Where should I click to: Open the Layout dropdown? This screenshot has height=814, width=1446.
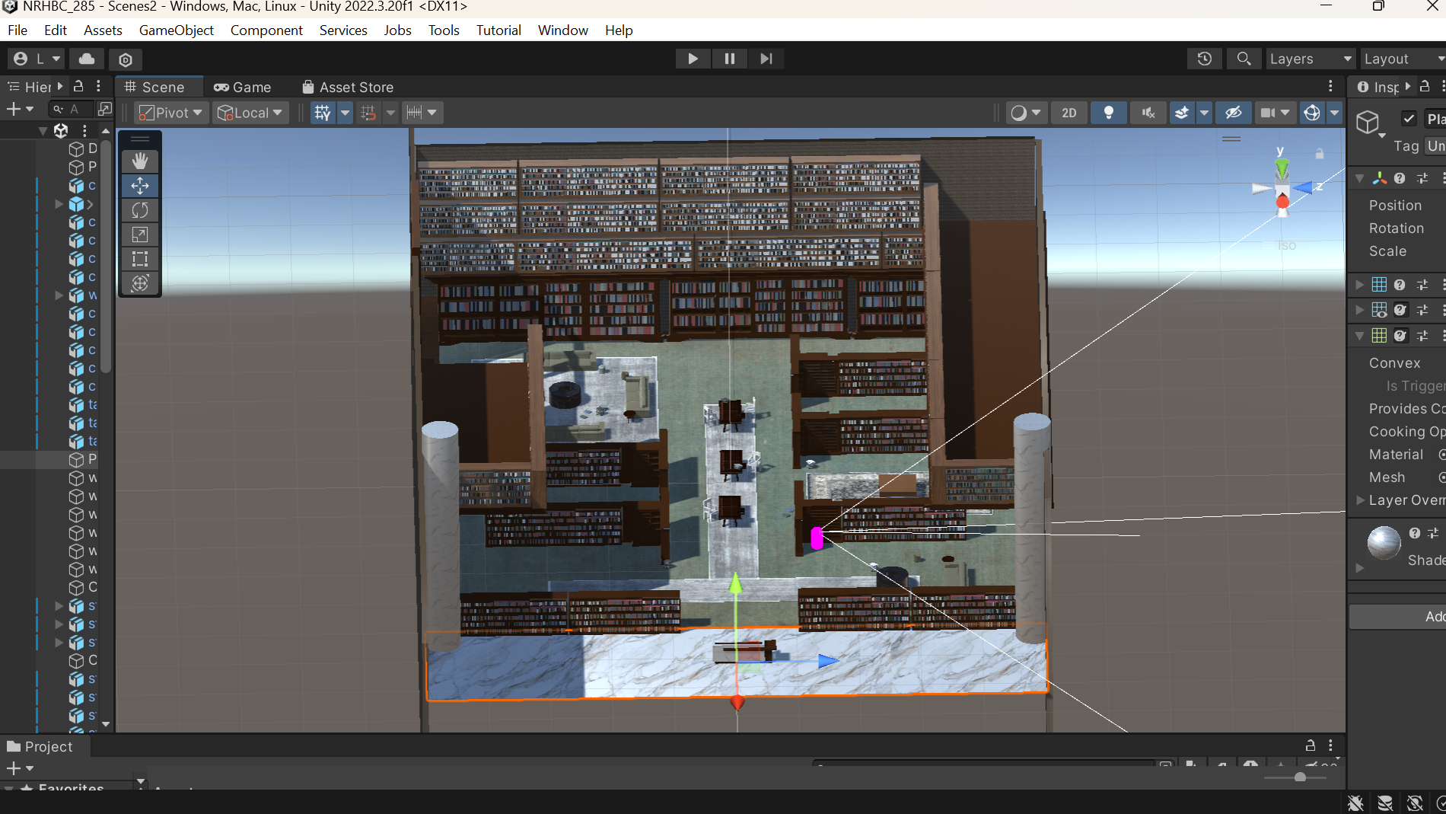point(1403,59)
